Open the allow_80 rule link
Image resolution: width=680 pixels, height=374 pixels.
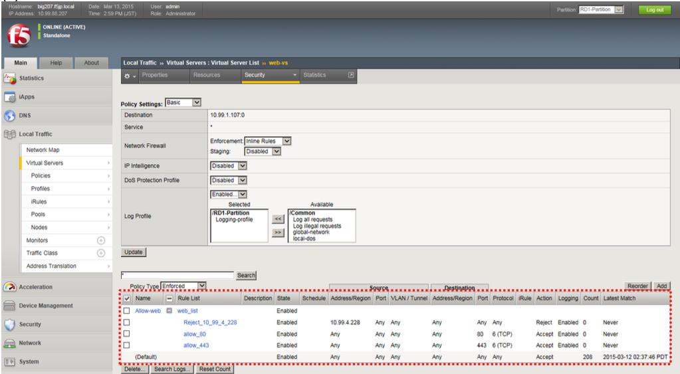point(194,334)
